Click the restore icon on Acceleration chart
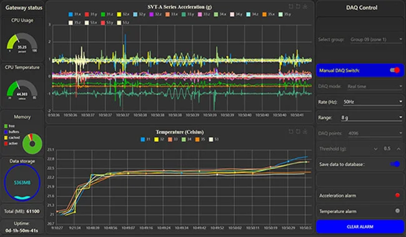 click(x=298, y=6)
